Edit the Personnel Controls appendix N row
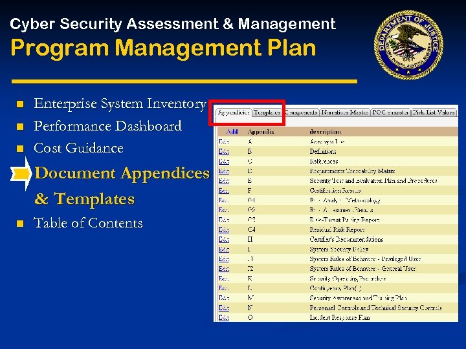This screenshot has height=349, width=466. click(224, 308)
